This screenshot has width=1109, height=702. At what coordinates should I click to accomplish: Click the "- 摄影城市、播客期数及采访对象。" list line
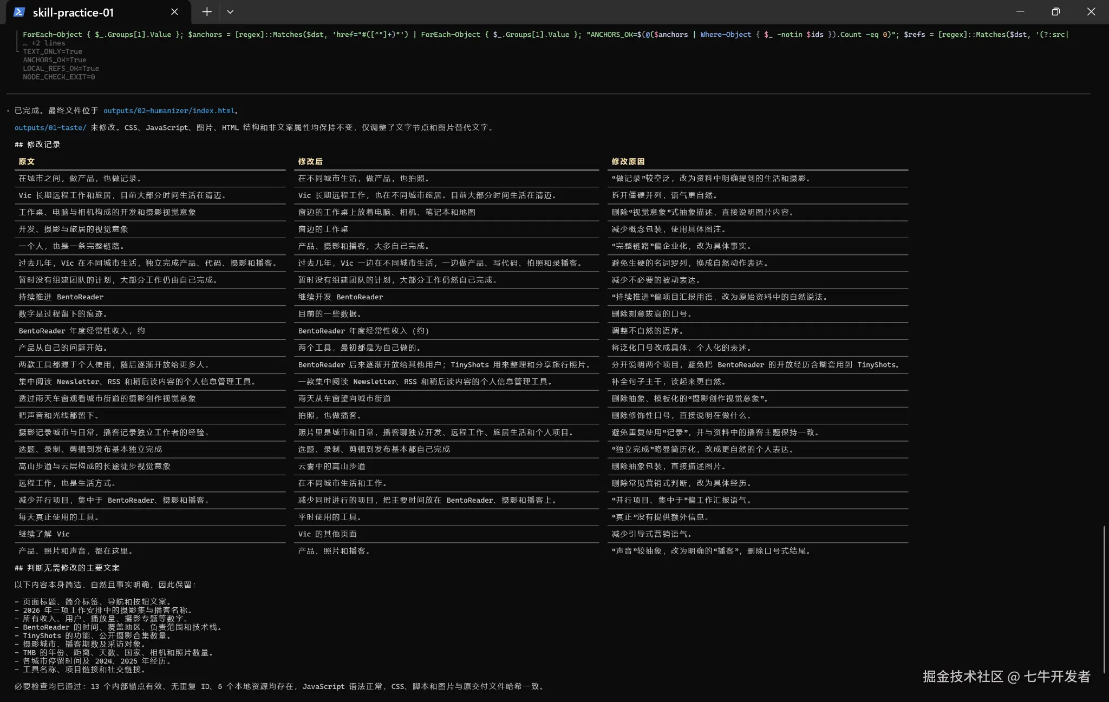click(x=80, y=644)
